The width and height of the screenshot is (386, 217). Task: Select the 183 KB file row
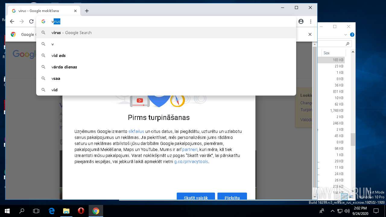[x=331, y=60]
